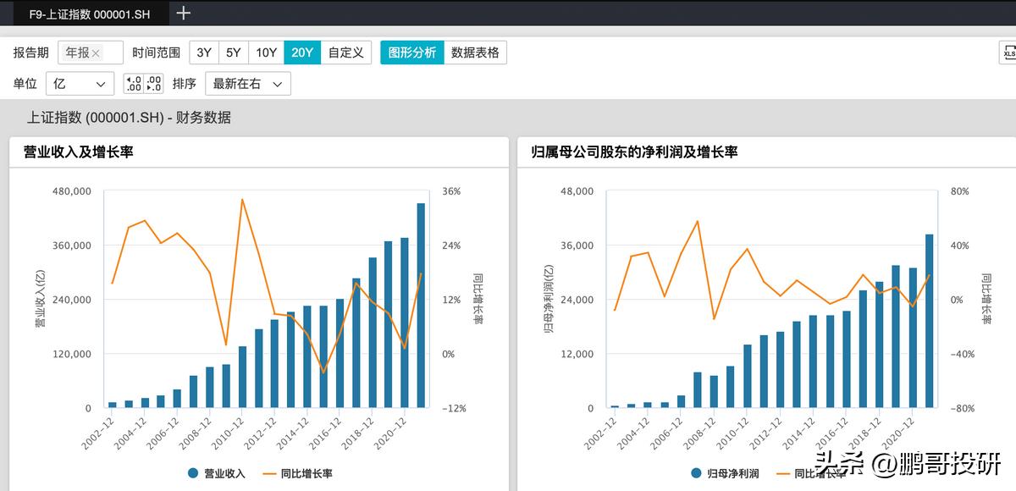Viewport: 1016px width, 491px height.
Task: Select the 3Y time range
Action: pos(203,52)
